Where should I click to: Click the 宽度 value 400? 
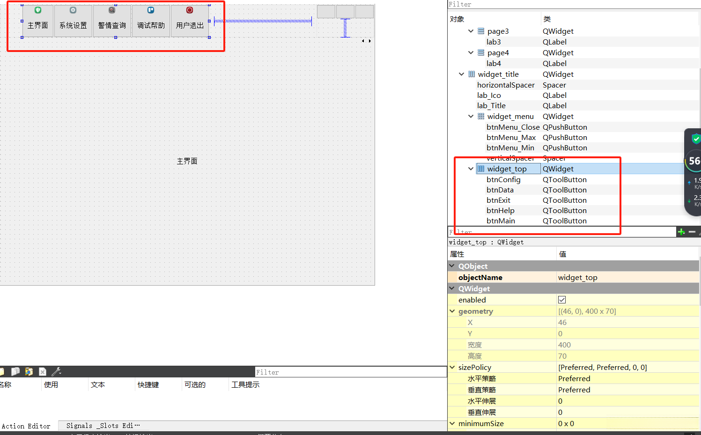[x=627, y=345]
